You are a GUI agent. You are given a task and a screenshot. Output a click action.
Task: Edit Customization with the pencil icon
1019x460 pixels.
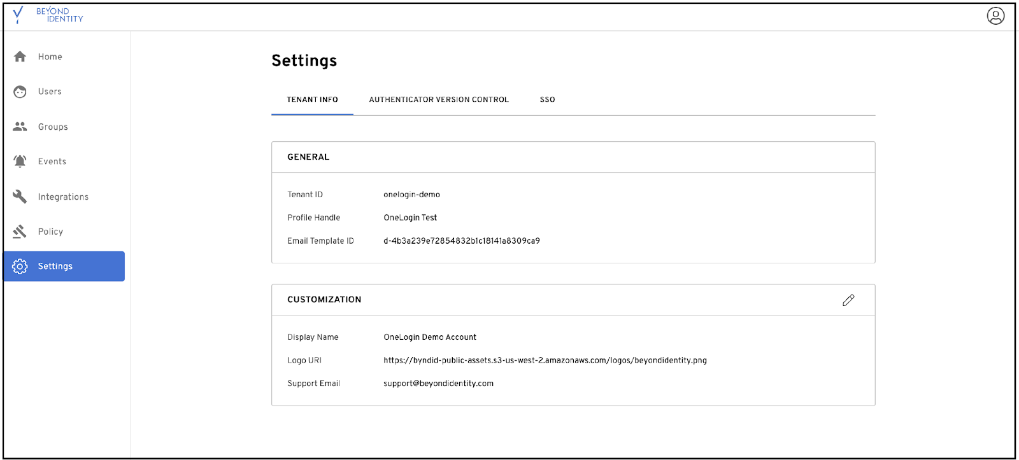[x=848, y=300]
